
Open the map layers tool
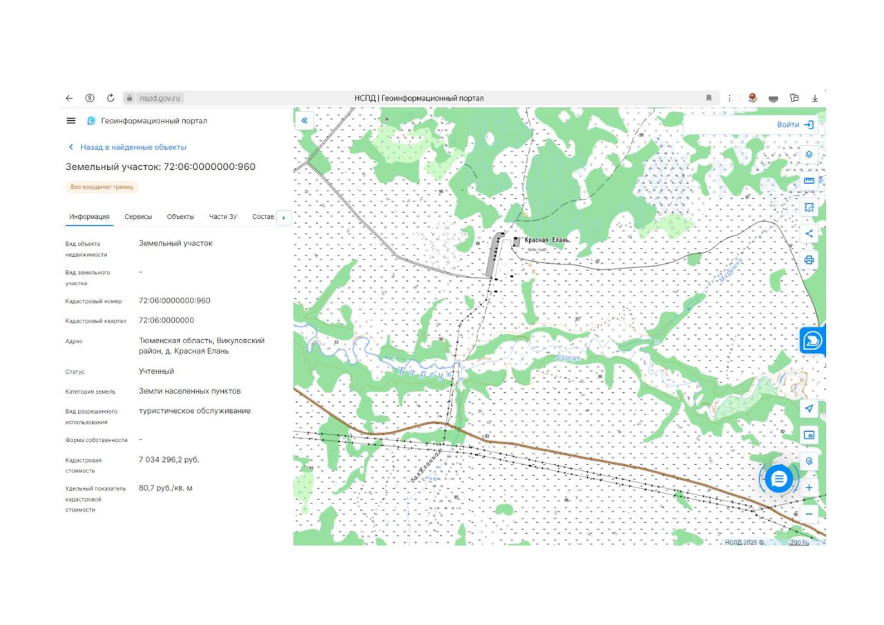(809, 154)
